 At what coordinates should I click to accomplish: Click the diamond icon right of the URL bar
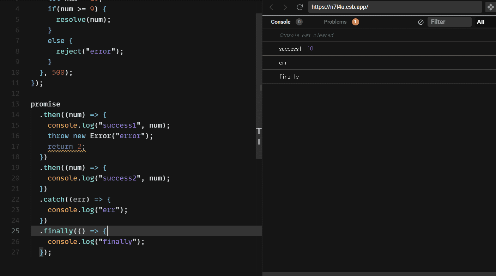pyautogui.click(x=490, y=7)
